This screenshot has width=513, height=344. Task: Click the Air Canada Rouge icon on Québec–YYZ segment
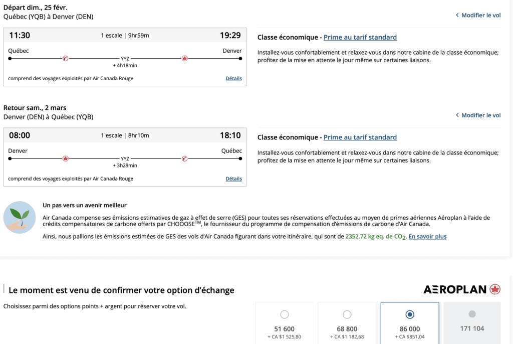[x=65, y=59]
